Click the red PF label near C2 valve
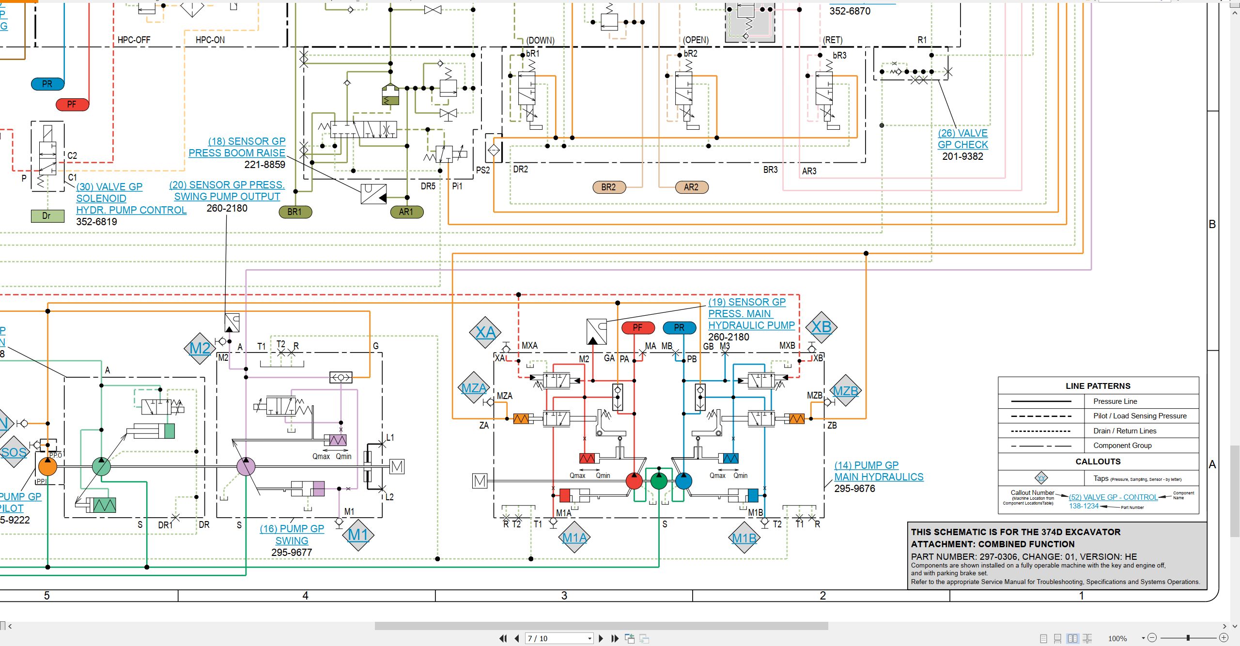 click(72, 104)
